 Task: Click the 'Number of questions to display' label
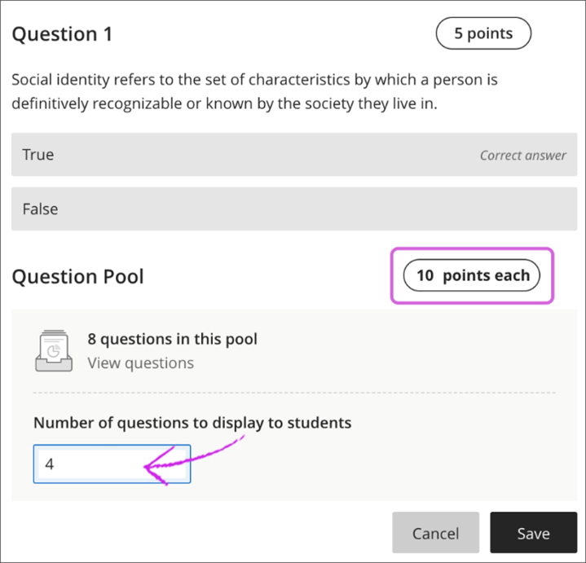(192, 423)
